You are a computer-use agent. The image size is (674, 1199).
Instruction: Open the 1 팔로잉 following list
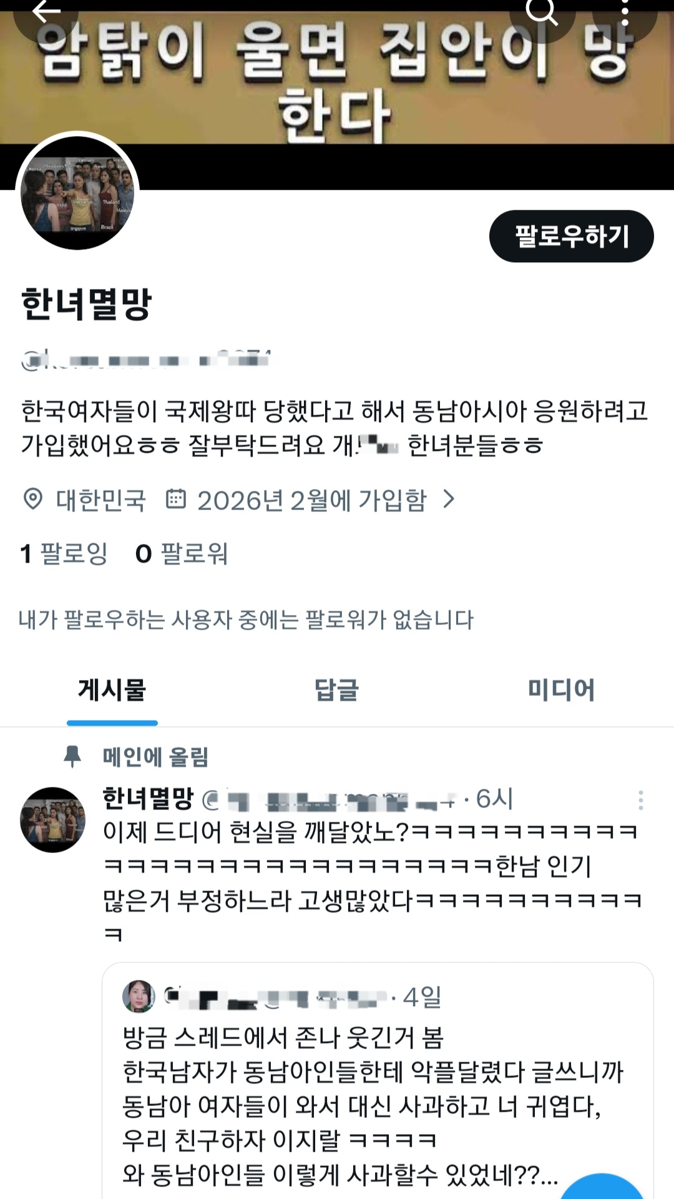click(x=64, y=553)
